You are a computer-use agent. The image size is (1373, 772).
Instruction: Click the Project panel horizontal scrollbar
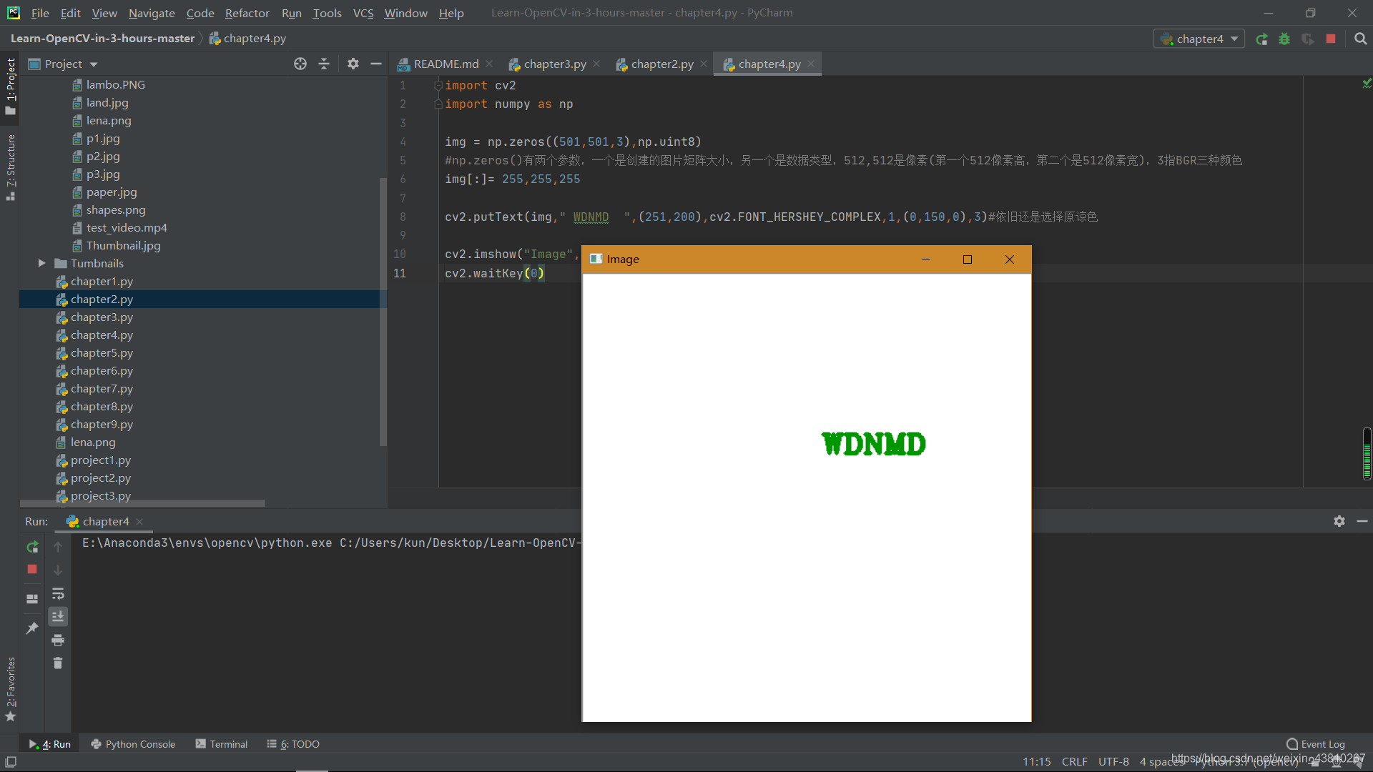pos(143,503)
